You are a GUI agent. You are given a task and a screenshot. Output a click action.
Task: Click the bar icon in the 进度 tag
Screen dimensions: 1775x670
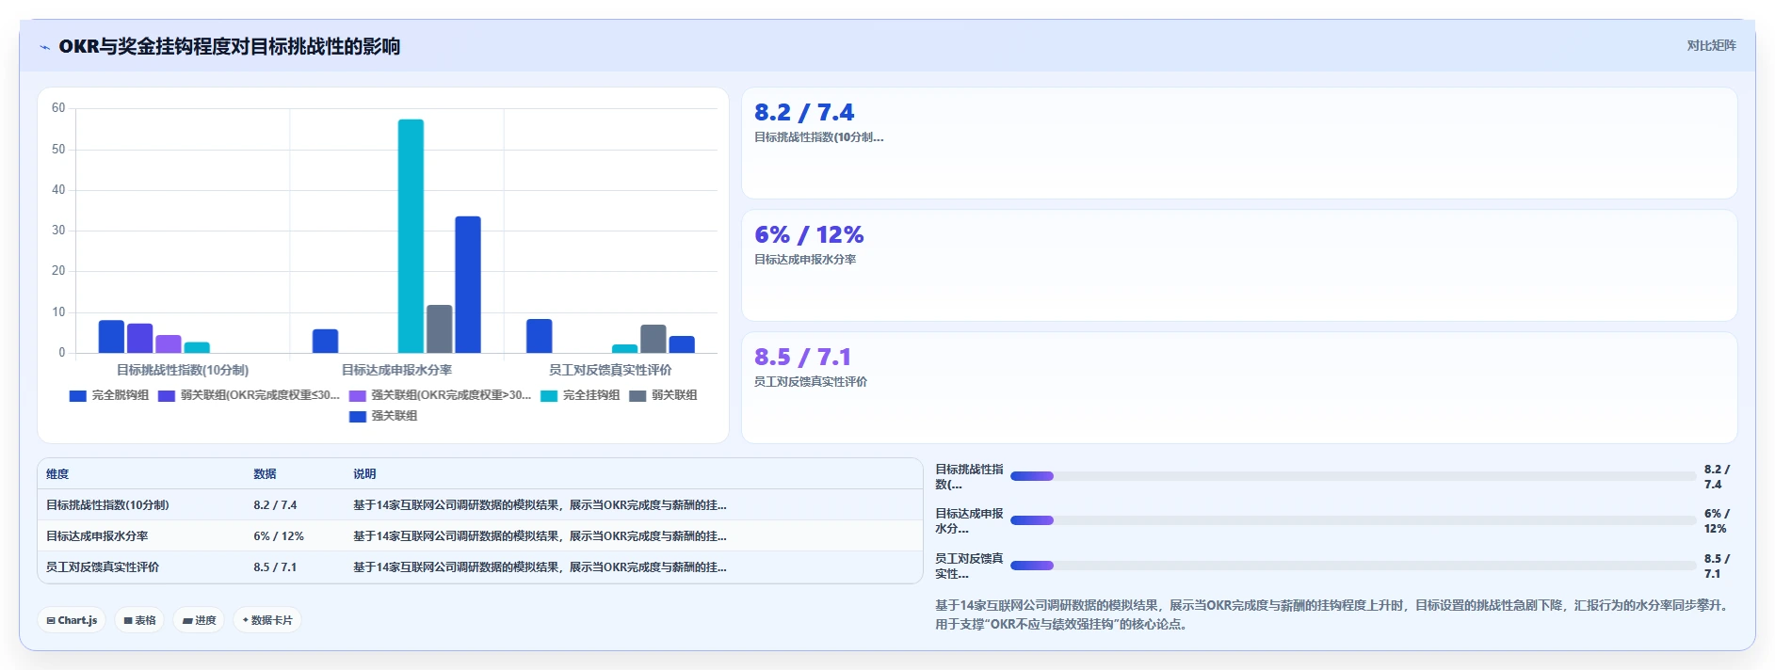coord(187,621)
